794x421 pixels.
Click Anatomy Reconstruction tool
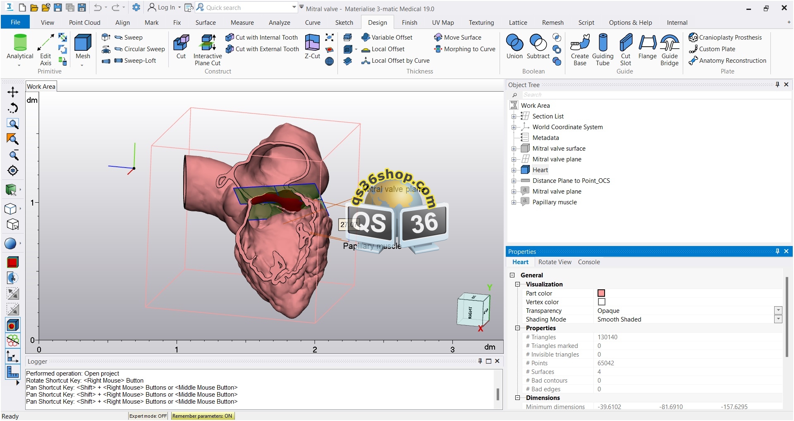pyautogui.click(x=727, y=60)
